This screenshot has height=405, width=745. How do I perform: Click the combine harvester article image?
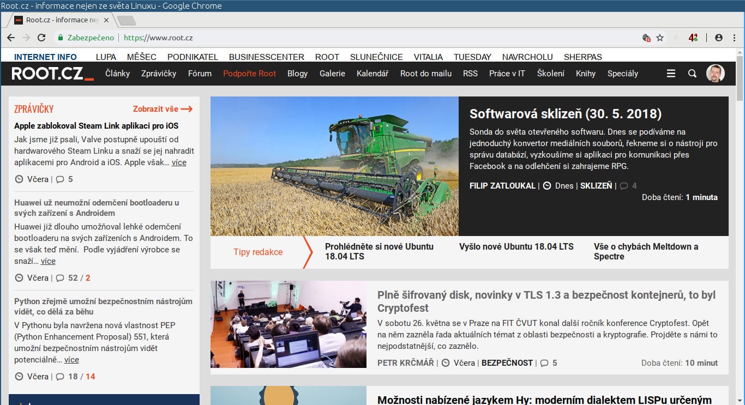pos(334,166)
